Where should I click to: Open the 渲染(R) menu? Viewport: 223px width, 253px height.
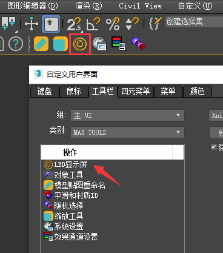coord(88,6)
